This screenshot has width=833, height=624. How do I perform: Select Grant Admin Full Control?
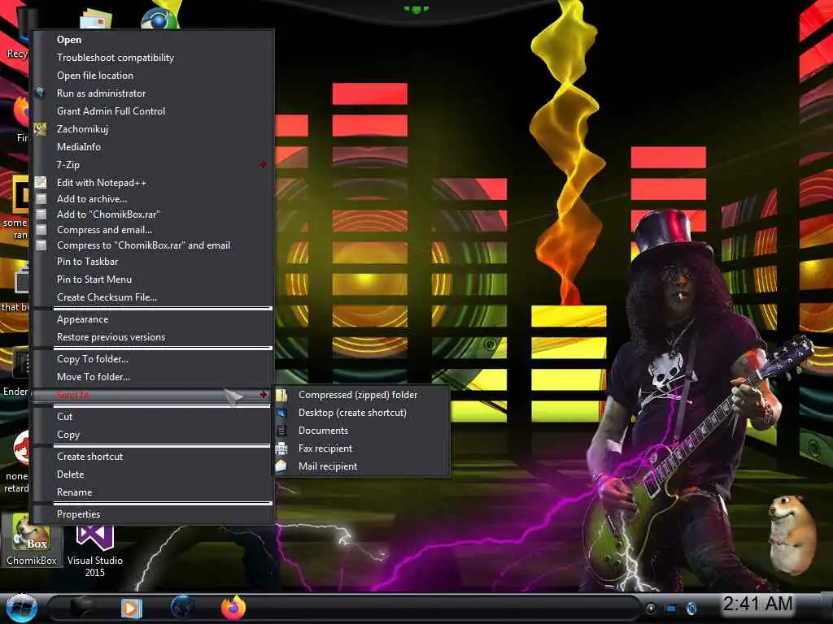(x=152, y=110)
